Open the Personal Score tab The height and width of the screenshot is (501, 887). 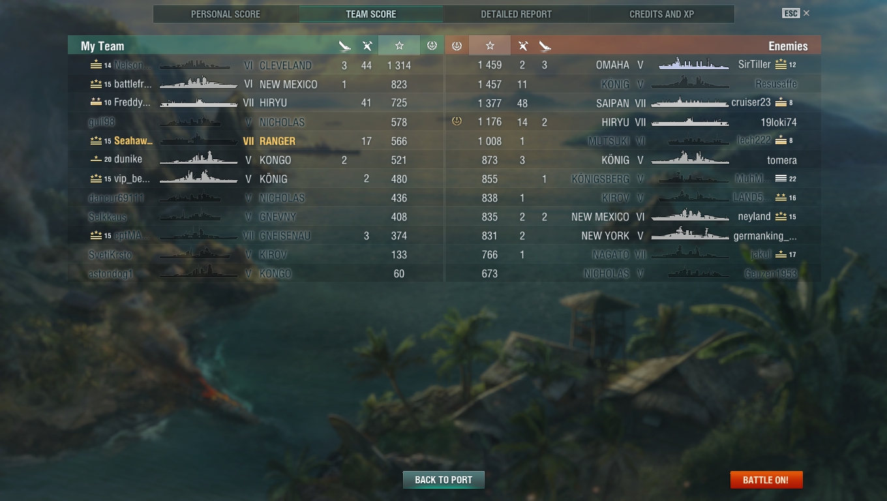226,14
